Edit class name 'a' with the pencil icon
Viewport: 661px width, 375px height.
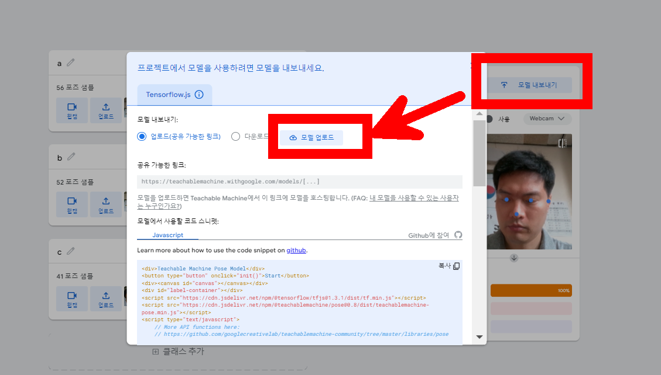71,62
